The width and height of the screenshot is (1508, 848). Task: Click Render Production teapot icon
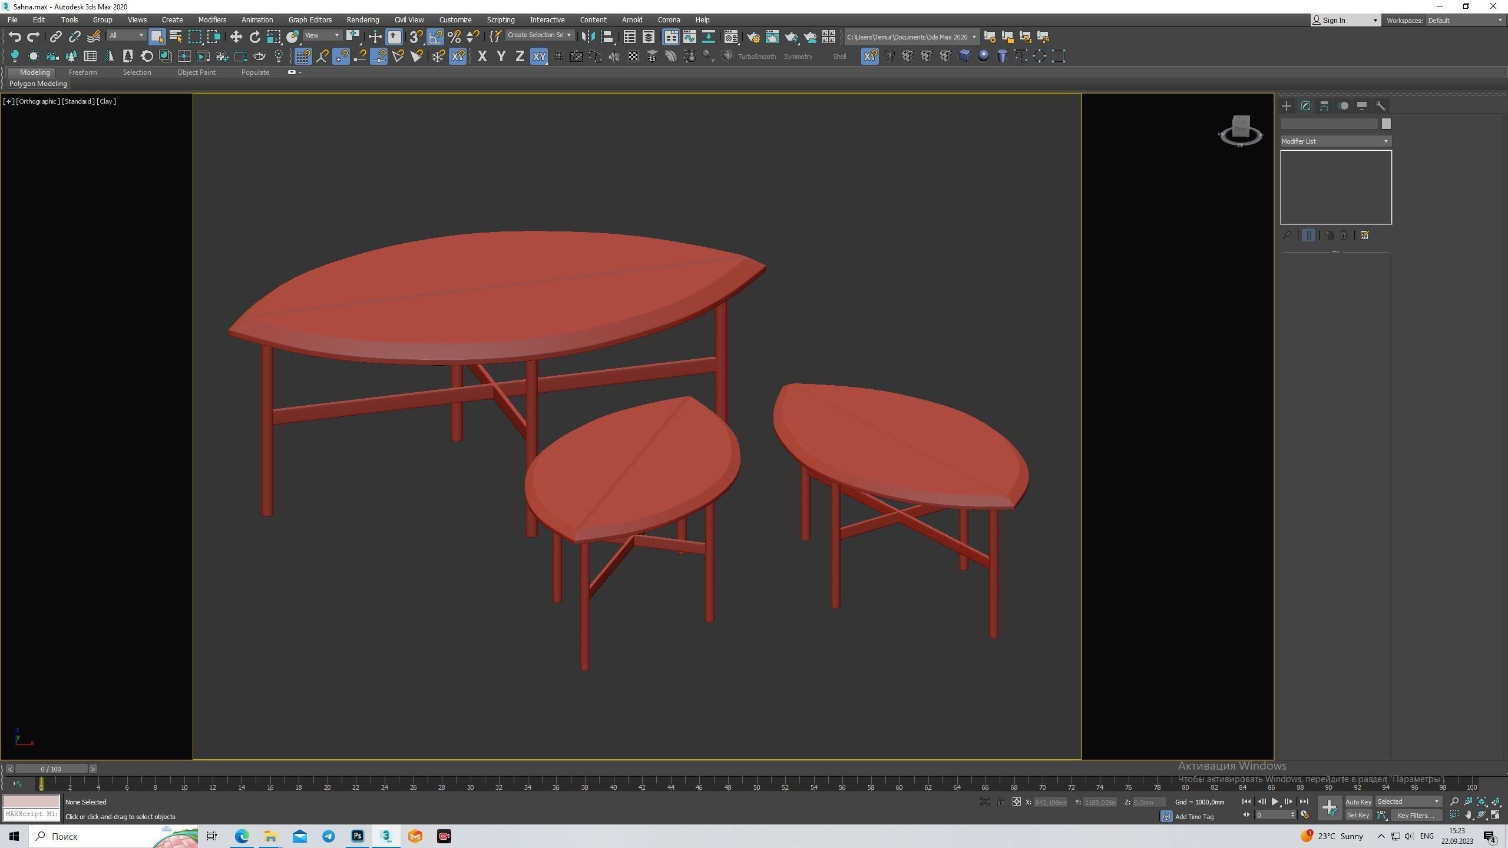[x=791, y=37]
